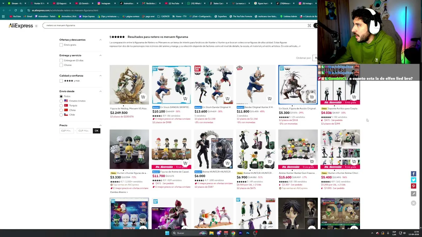This screenshot has height=237, width=422.
Task: Open the $3.330 chibi figures thumbnail
Action: pyautogui.click(x=129, y=149)
